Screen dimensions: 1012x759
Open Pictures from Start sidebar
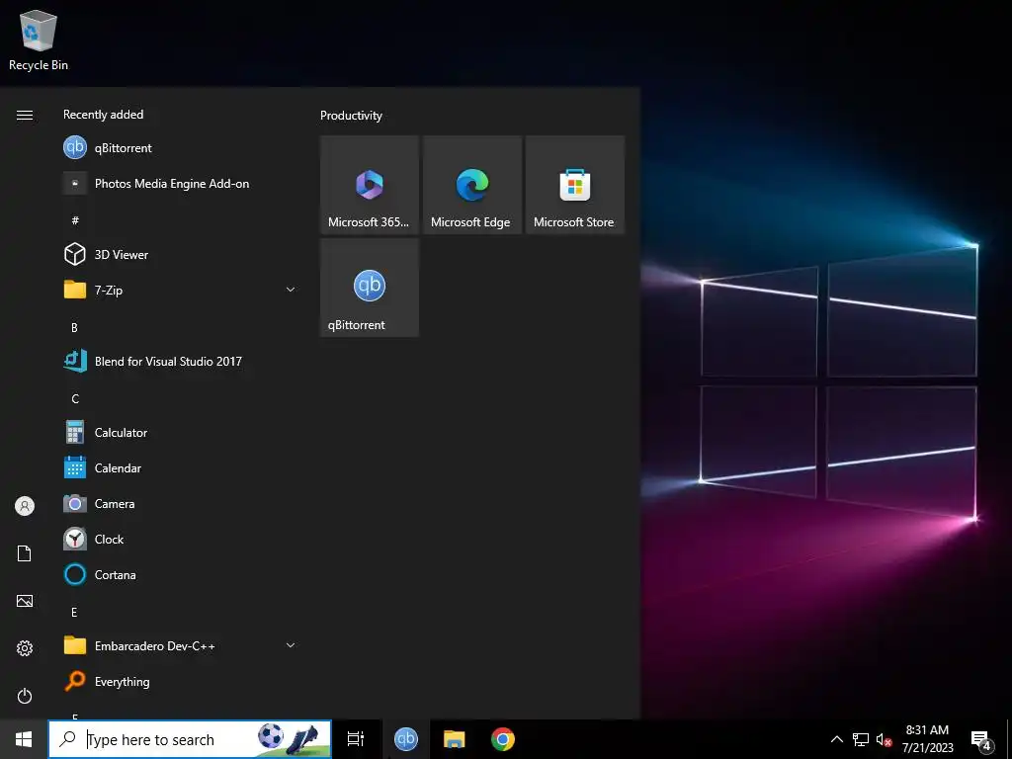[25, 601]
